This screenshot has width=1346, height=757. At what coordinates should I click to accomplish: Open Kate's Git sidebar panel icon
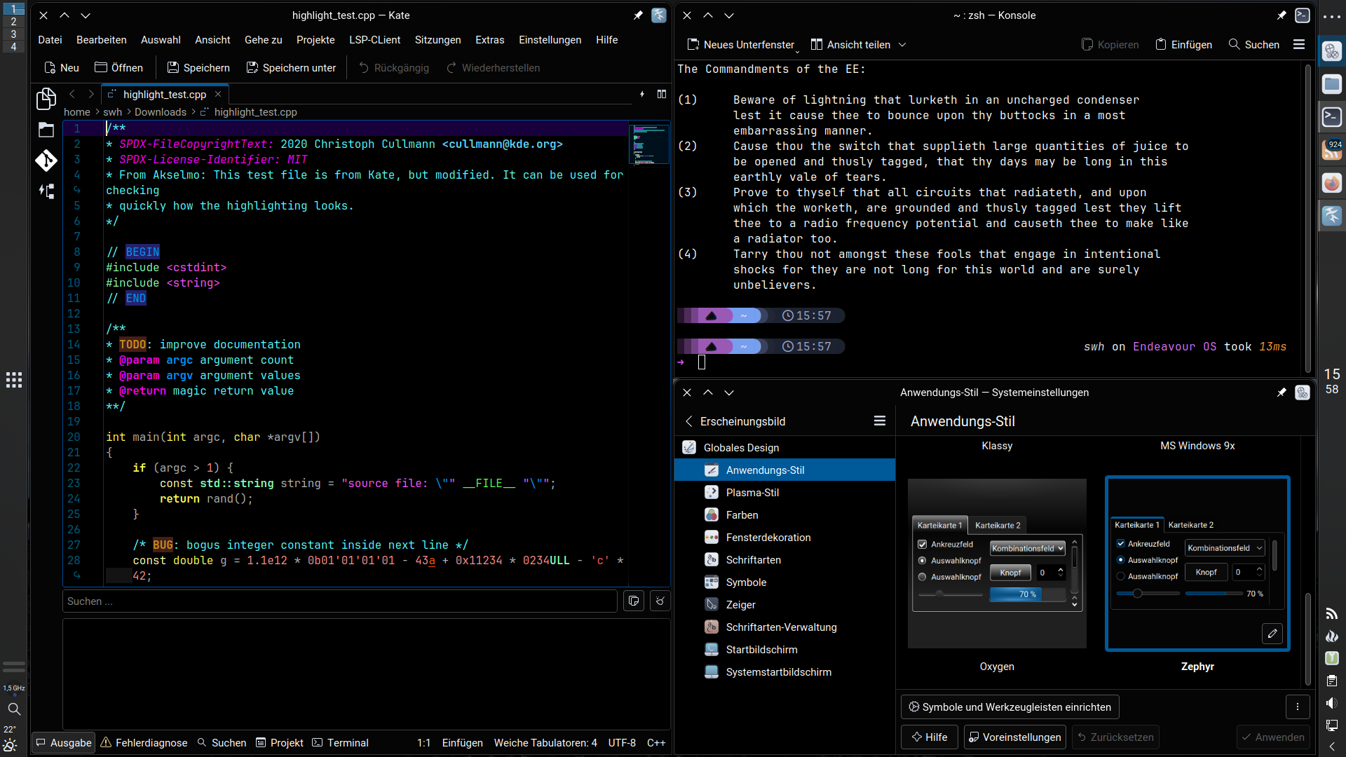[46, 161]
